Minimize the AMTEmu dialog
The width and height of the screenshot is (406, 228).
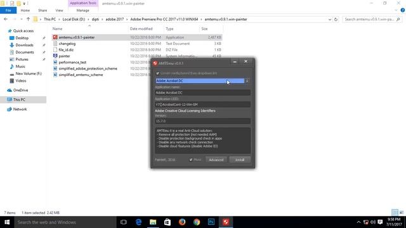pyautogui.click(x=235, y=61)
